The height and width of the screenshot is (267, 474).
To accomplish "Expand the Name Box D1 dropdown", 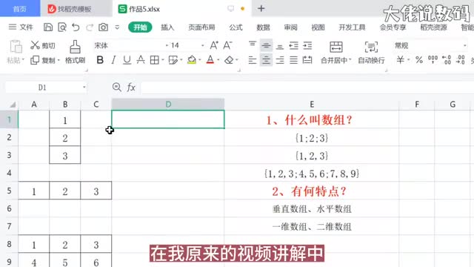I will (x=84, y=88).
